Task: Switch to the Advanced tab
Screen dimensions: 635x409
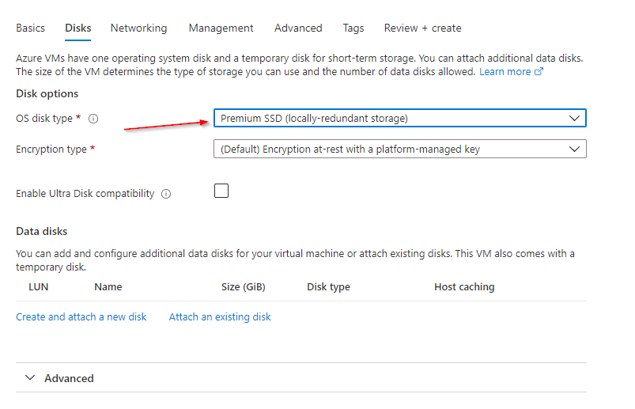Action: (298, 28)
